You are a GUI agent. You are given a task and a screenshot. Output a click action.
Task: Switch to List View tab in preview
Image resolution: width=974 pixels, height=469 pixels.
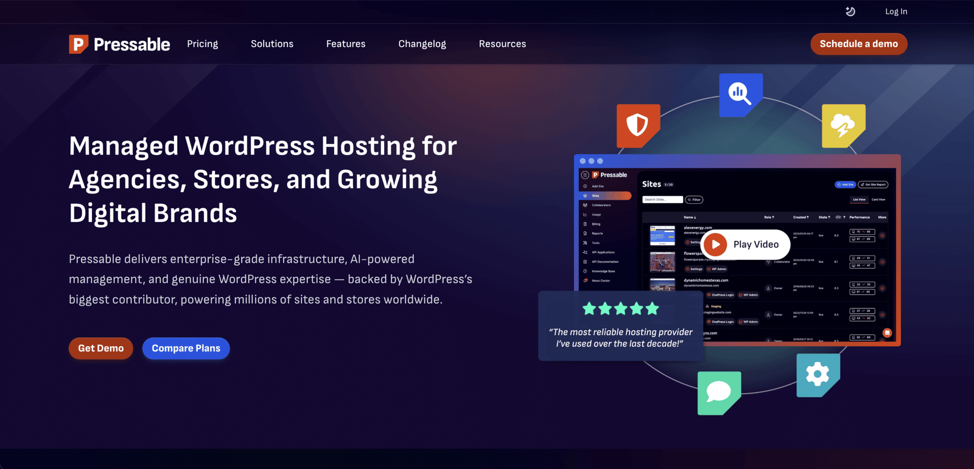[859, 200]
